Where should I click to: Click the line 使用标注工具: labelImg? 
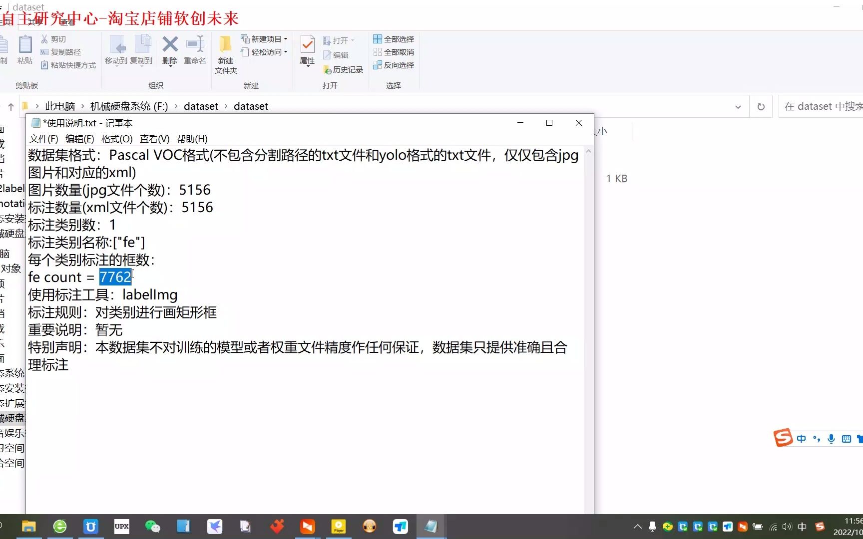click(x=103, y=295)
